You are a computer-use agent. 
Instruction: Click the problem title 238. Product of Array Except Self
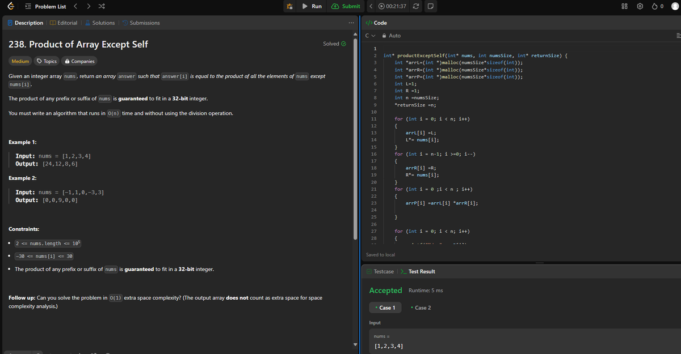(x=79, y=44)
